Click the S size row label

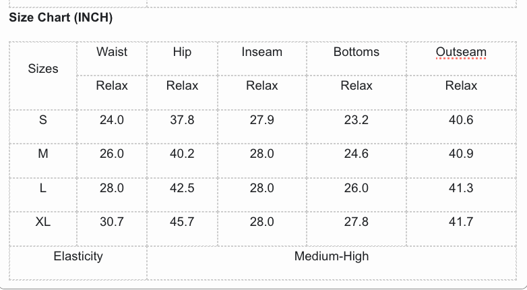click(x=43, y=120)
